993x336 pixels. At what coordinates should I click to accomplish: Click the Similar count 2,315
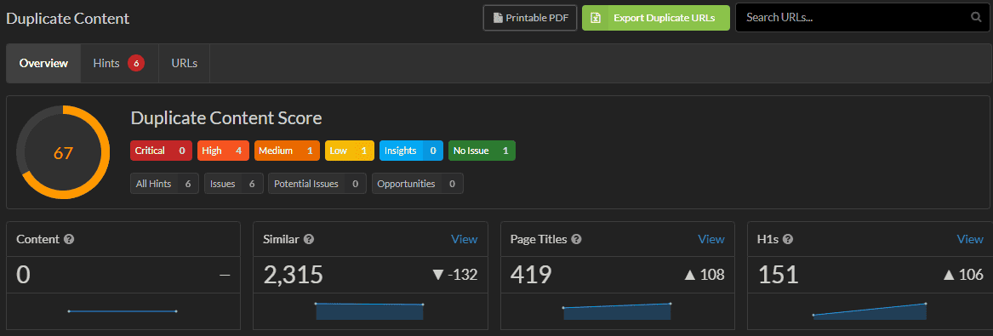tap(294, 275)
